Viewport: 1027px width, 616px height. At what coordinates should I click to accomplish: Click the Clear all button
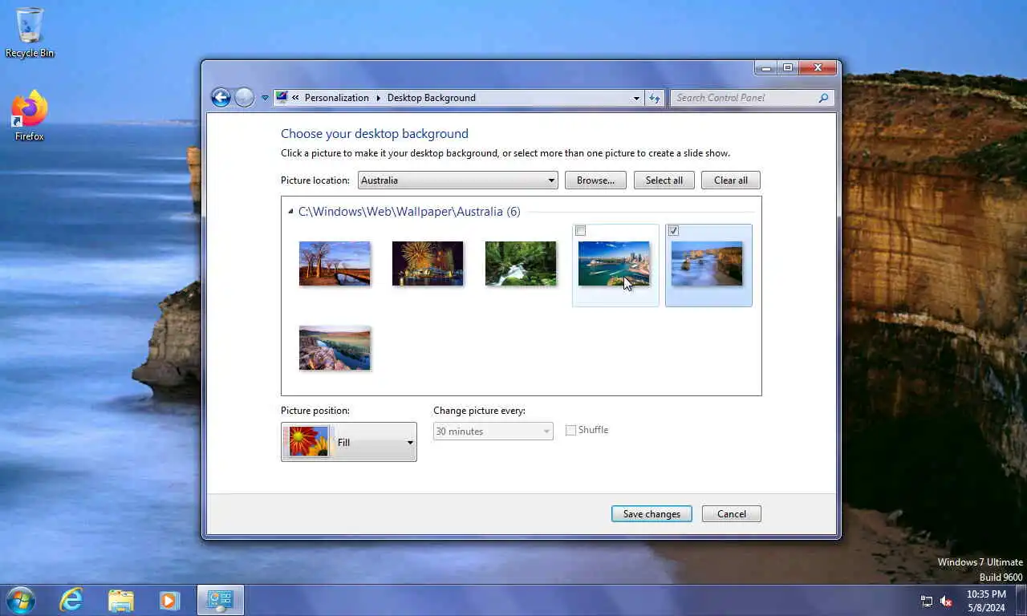[731, 180]
